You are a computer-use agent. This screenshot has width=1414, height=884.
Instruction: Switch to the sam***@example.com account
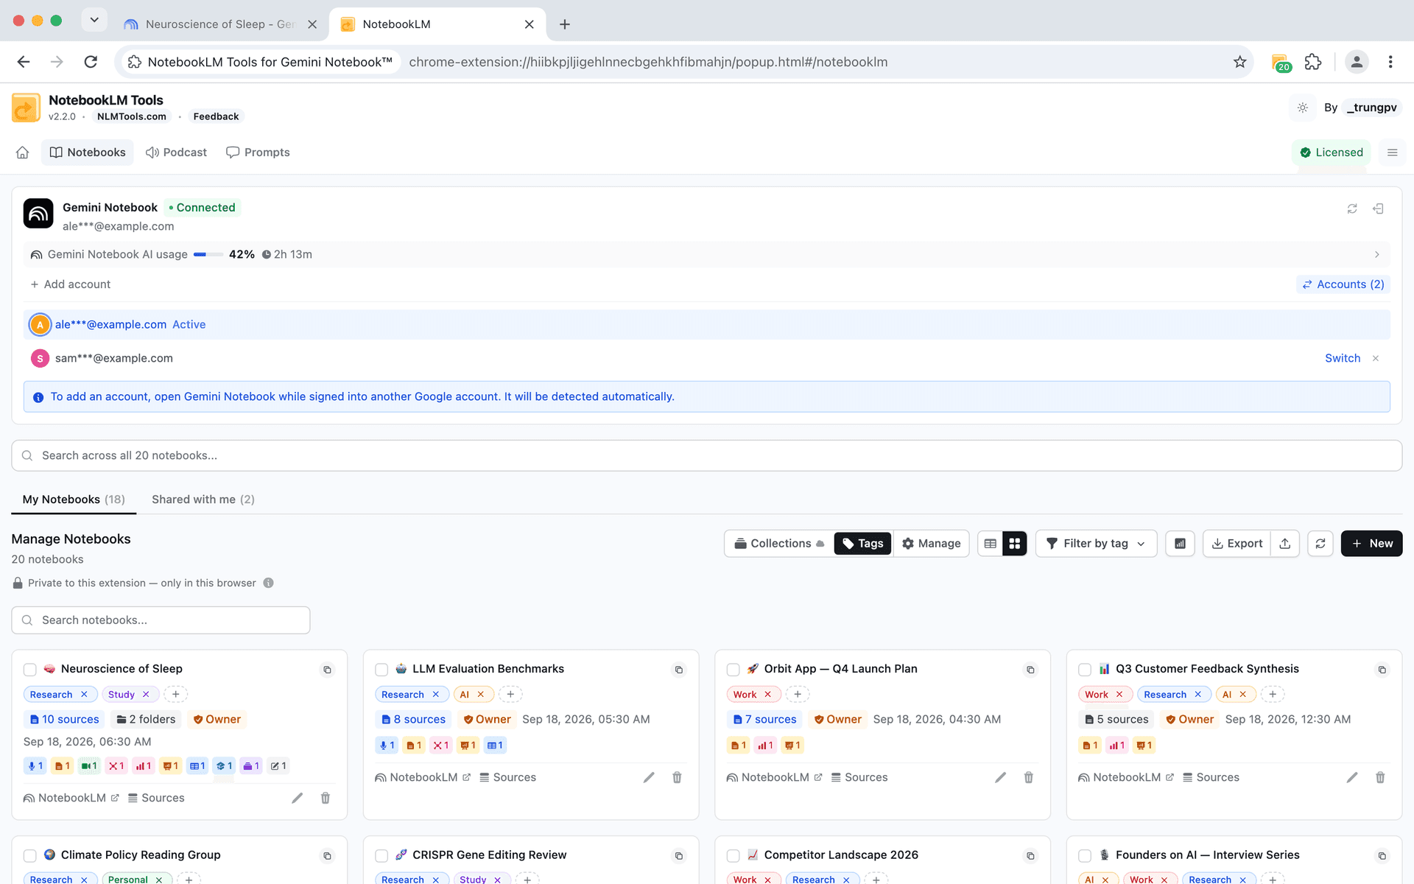click(1343, 358)
